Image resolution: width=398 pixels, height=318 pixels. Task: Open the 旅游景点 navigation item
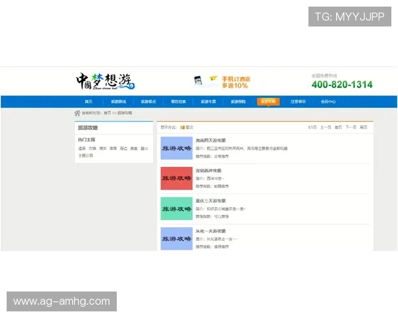(x=149, y=101)
